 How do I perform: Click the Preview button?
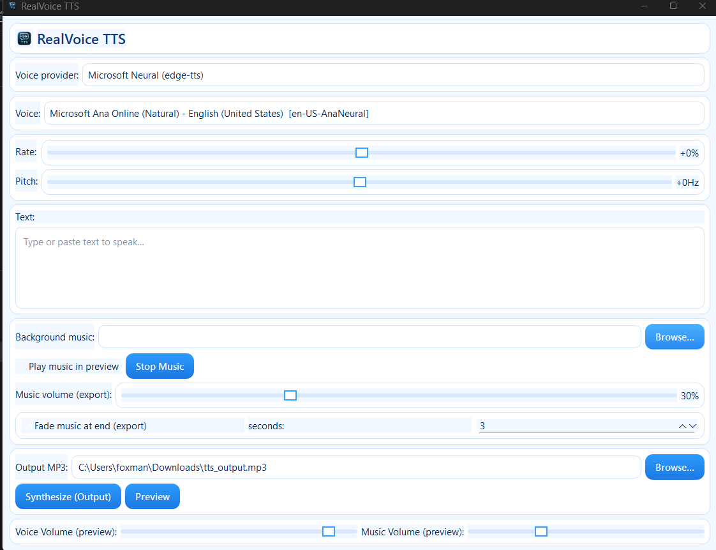point(153,497)
